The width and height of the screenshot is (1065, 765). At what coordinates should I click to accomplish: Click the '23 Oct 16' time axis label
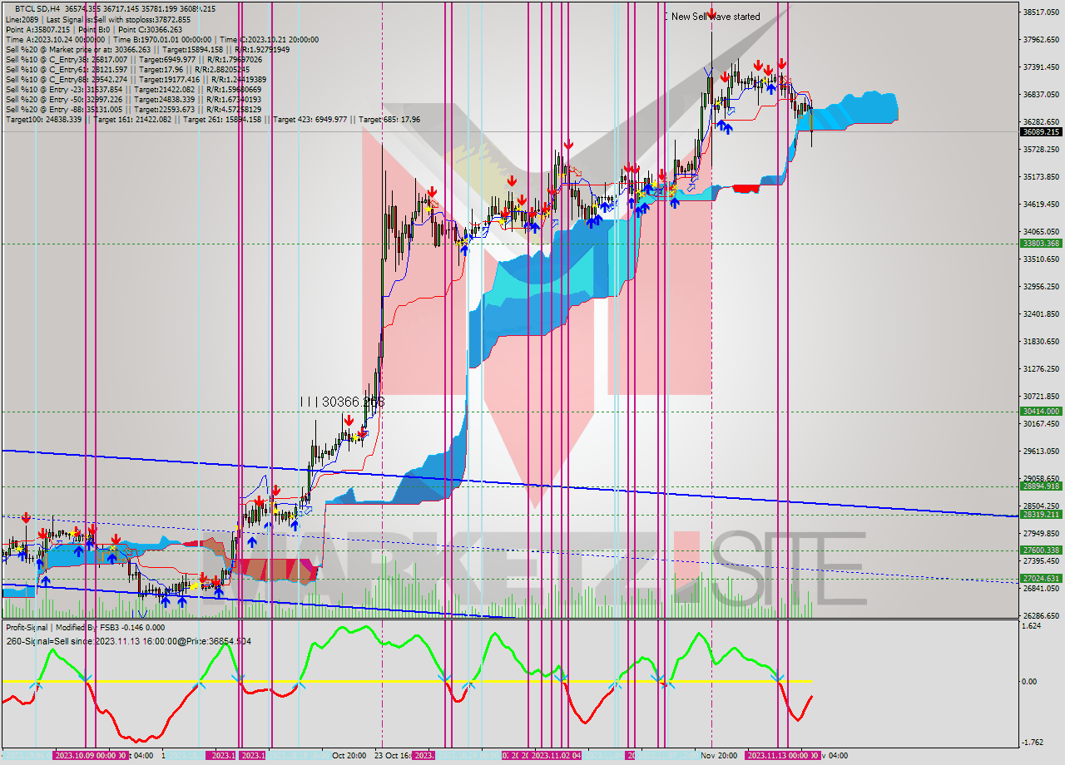[x=394, y=755]
